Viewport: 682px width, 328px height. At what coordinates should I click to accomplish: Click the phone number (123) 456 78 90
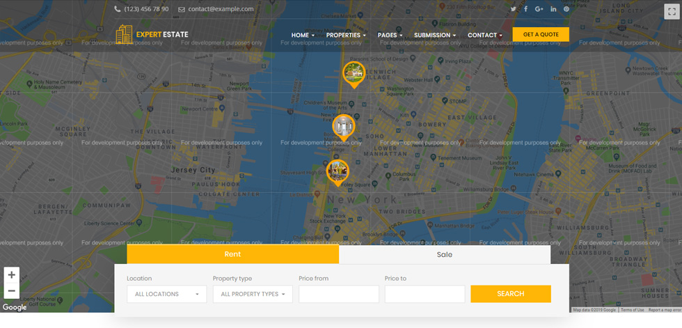coord(146,8)
